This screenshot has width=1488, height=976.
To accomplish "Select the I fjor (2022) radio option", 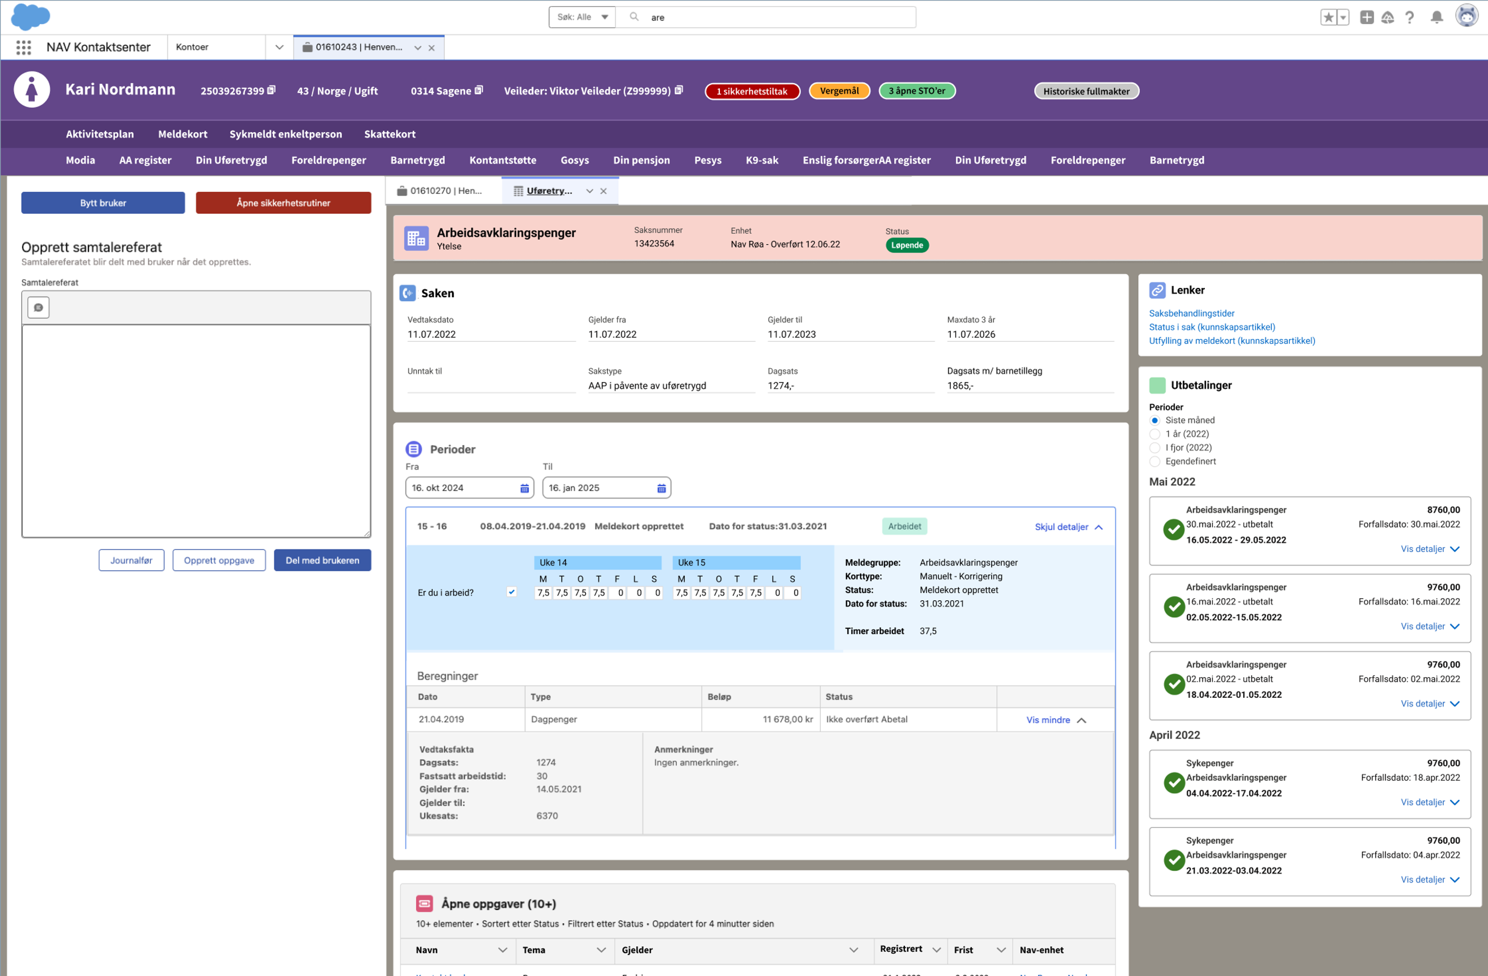I will (1155, 448).
